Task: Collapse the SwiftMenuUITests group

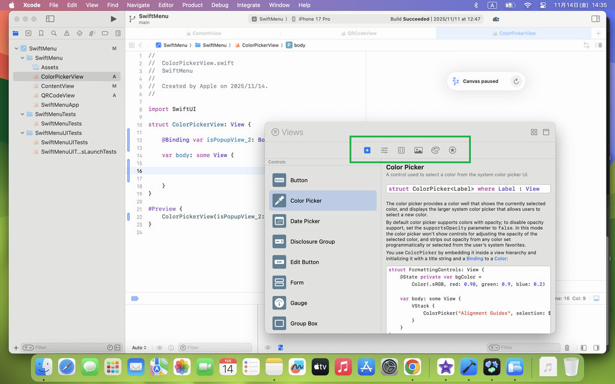Action: tap(23, 133)
